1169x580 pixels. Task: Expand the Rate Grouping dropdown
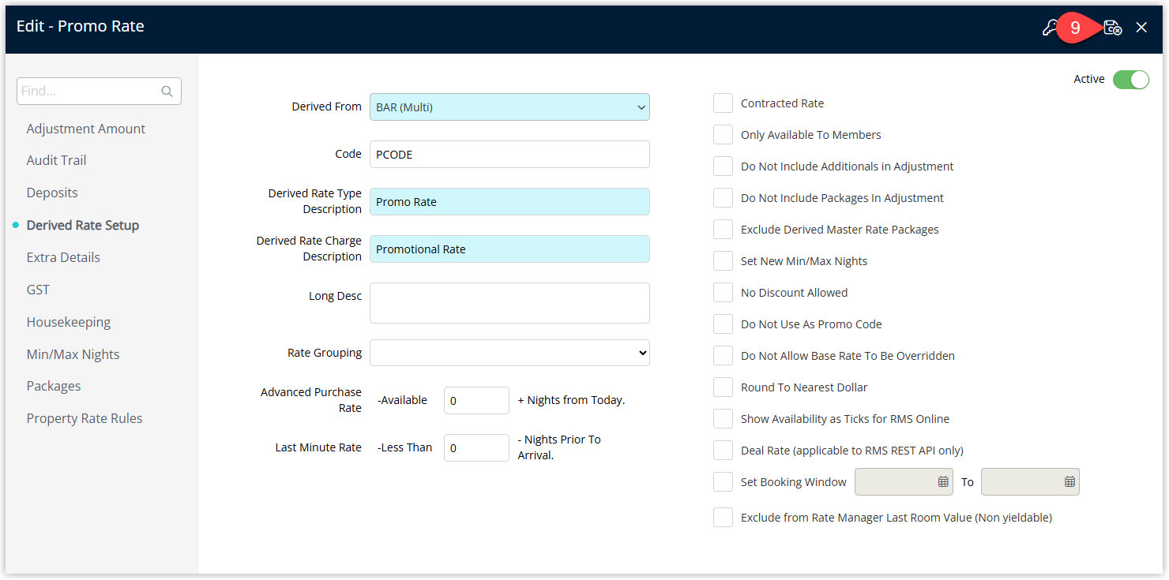[x=509, y=353]
